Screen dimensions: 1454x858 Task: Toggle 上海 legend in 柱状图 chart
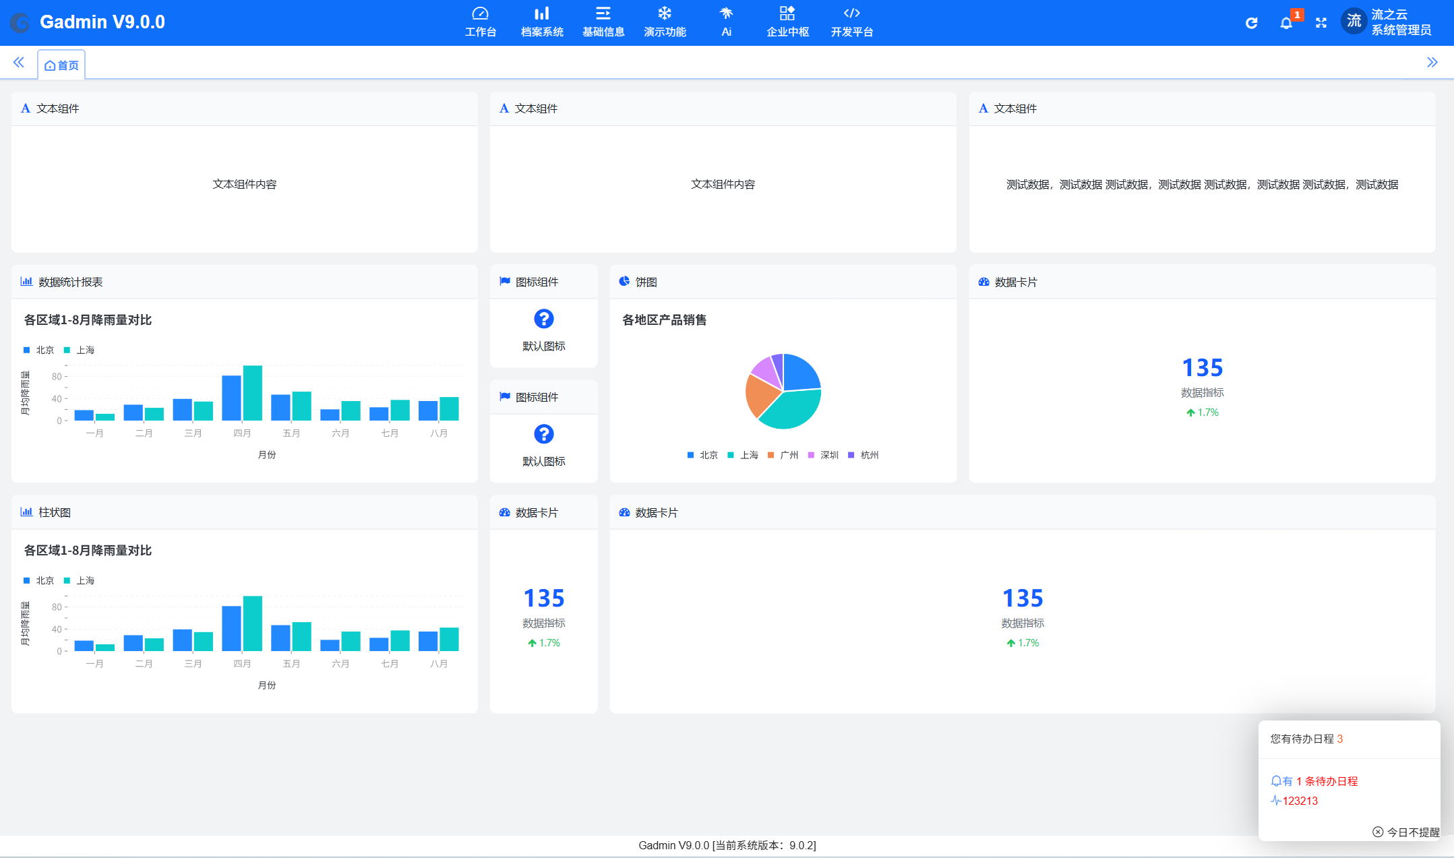[x=80, y=580]
